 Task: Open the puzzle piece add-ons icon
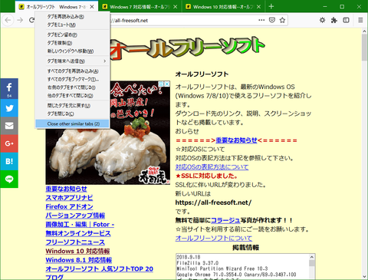pyautogui.click(x=334, y=20)
